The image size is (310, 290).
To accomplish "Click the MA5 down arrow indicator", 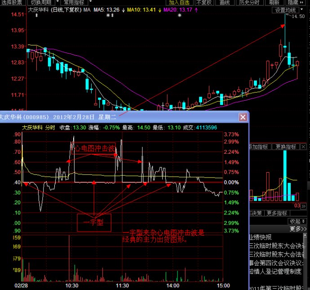I will (123, 9).
